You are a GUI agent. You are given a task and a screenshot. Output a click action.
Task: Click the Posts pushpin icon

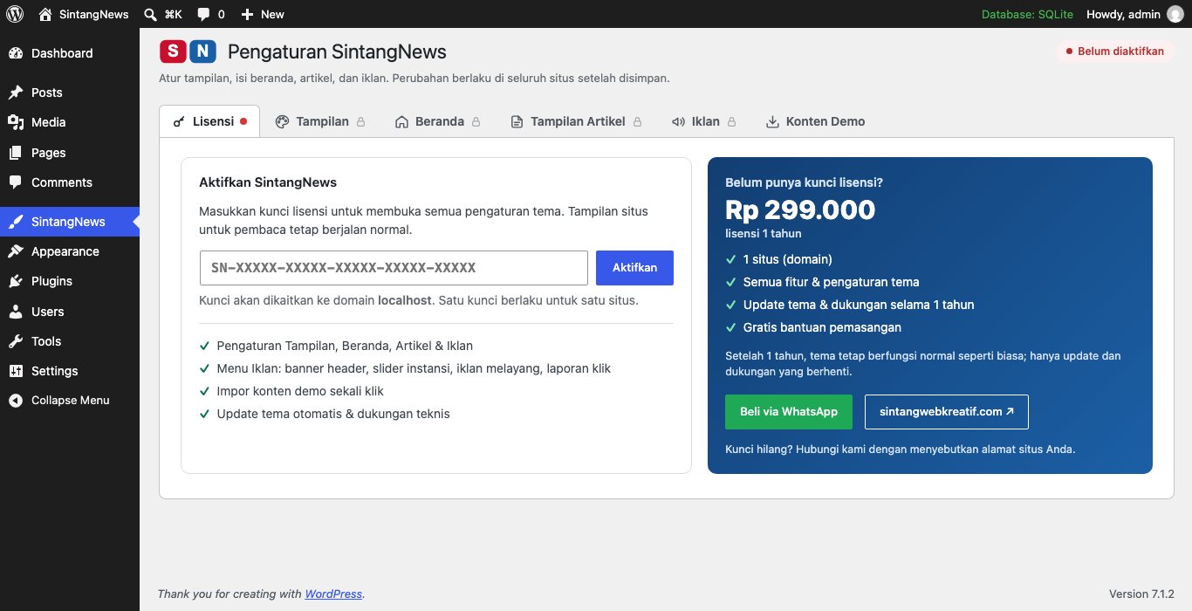click(16, 93)
